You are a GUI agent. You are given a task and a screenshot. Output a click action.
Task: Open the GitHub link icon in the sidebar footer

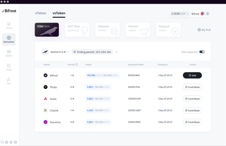(x=2, y=142)
